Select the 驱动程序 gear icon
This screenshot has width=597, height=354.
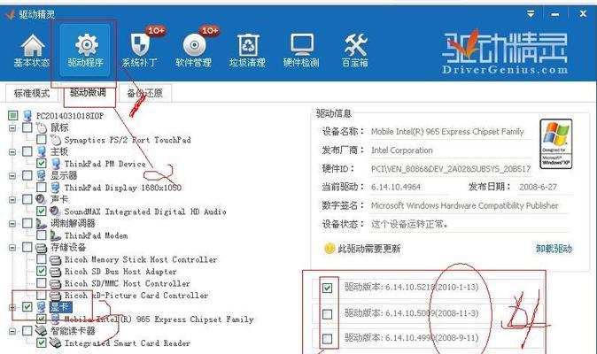point(87,45)
